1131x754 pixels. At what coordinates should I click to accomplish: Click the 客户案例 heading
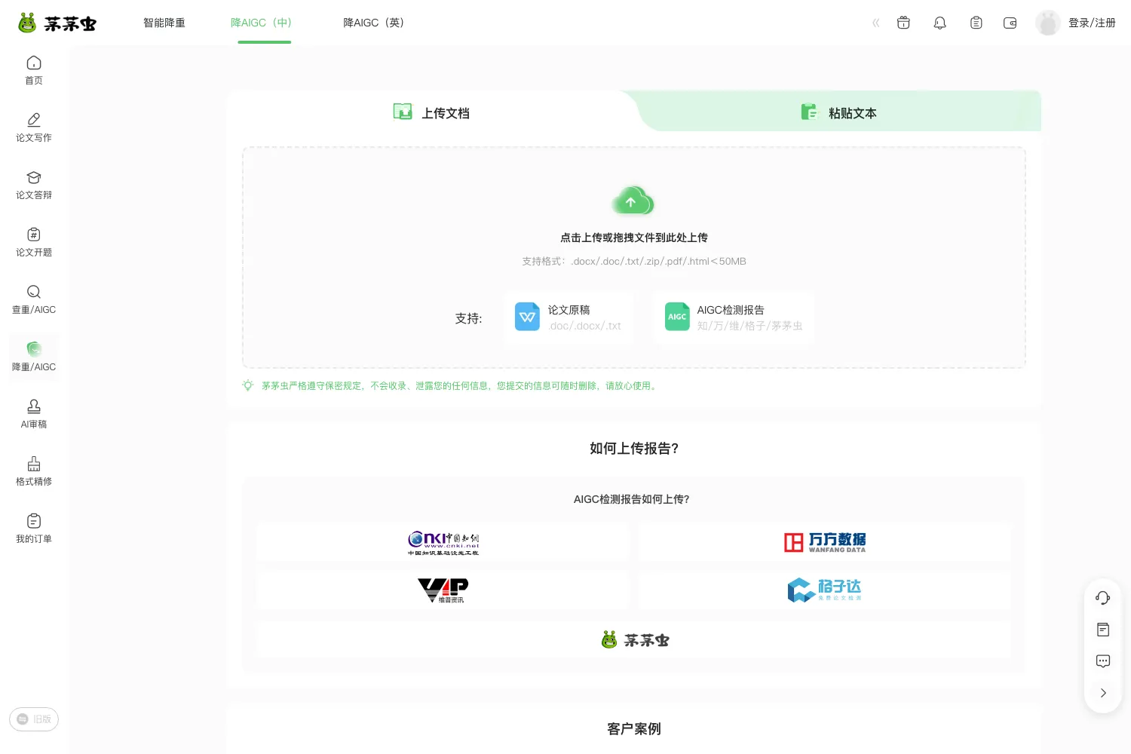tap(634, 728)
